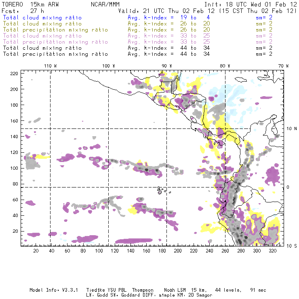Select the black "Total cloud mixing ratio" legend line
Screen dimensions: 299x299
[x=42, y=48]
